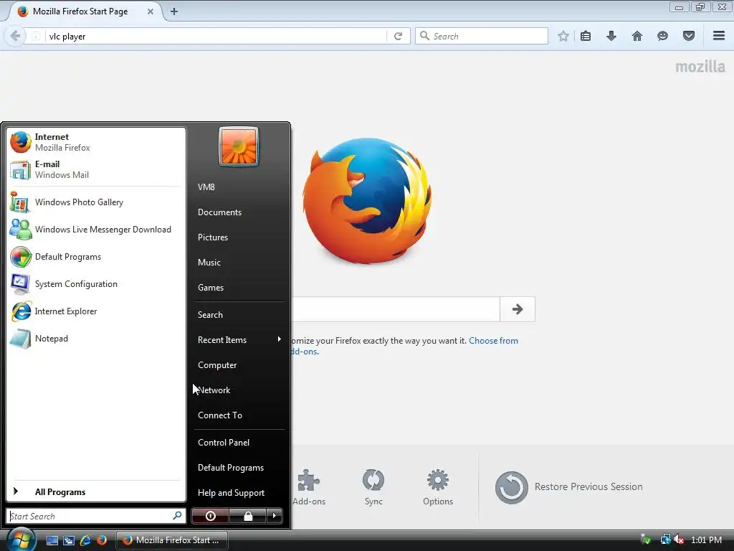Open Default Programs in right pane
The width and height of the screenshot is (734, 551).
[231, 468]
